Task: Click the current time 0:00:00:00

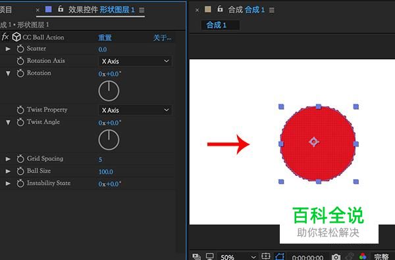Action: coord(307,257)
